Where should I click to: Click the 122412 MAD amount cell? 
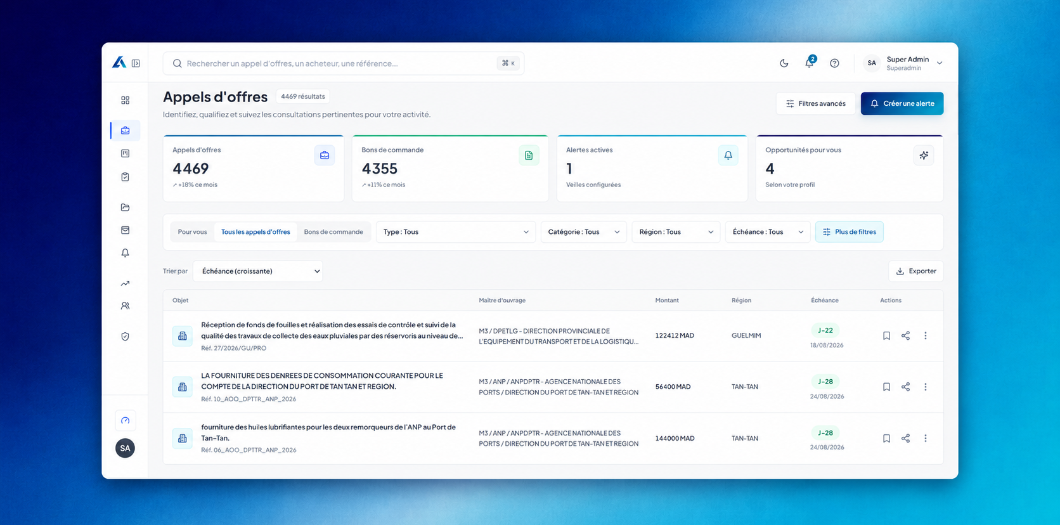coord(675,336)
